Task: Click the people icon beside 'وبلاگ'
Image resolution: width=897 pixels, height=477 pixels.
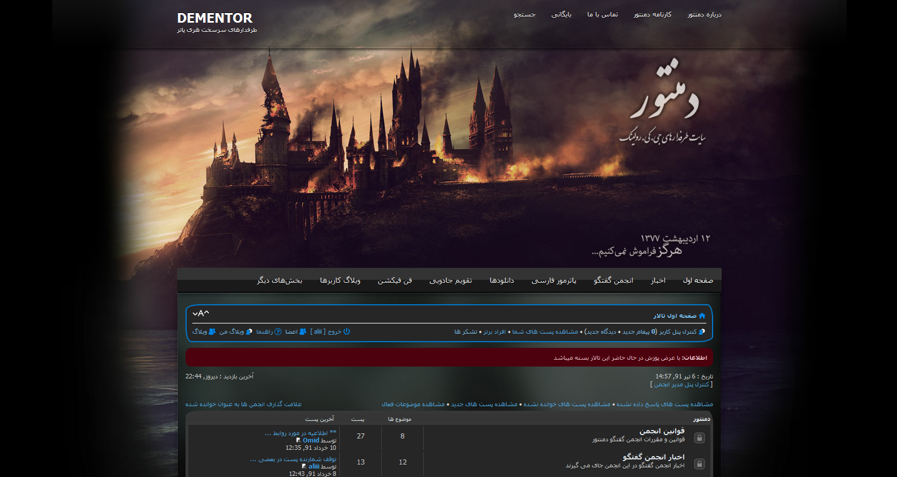Action: pyautogui.click(x=212, y=331)
